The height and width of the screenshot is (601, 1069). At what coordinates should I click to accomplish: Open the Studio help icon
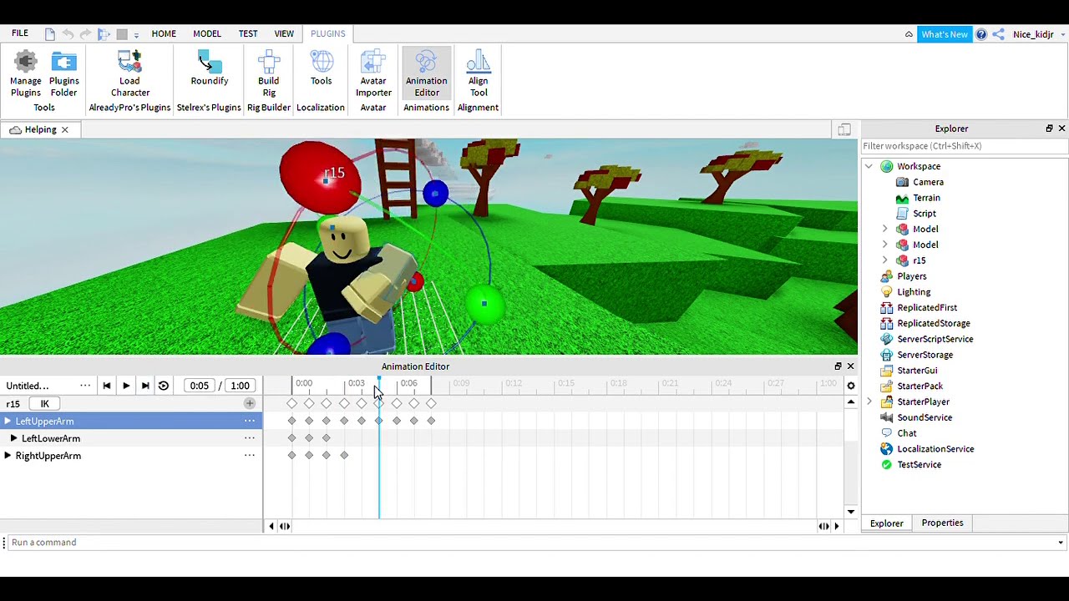(x=981, y=34)
